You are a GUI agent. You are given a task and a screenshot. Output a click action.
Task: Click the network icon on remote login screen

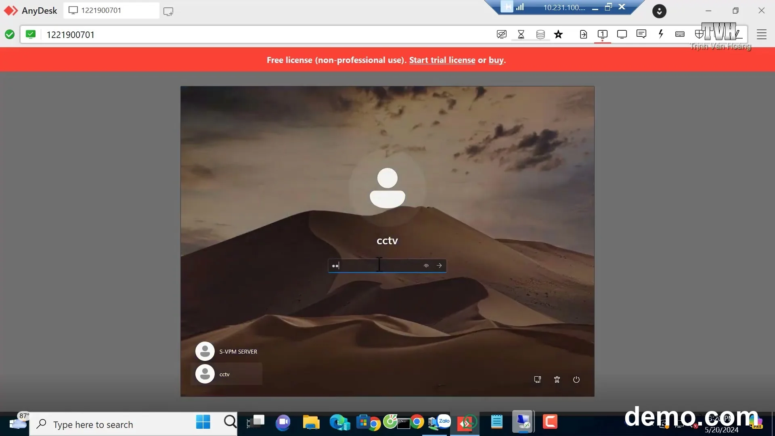(x=538, y=379)
